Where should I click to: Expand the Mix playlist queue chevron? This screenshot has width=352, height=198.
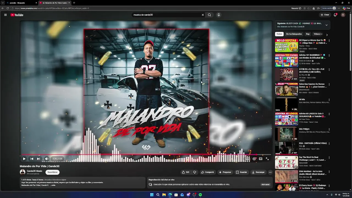(x=326, y=25)
